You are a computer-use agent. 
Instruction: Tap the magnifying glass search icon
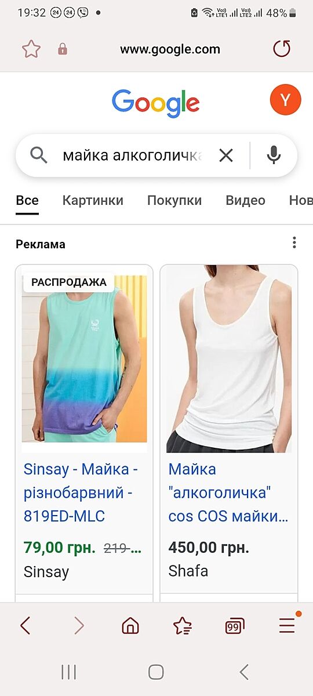click(x=39, y=155)
